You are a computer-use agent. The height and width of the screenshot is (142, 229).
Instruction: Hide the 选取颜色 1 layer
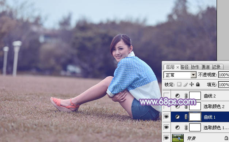166,127
